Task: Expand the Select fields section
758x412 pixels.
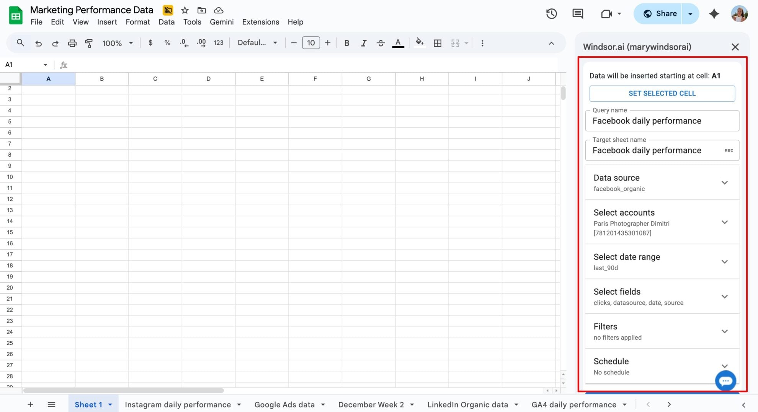Action: coord(662,297)
